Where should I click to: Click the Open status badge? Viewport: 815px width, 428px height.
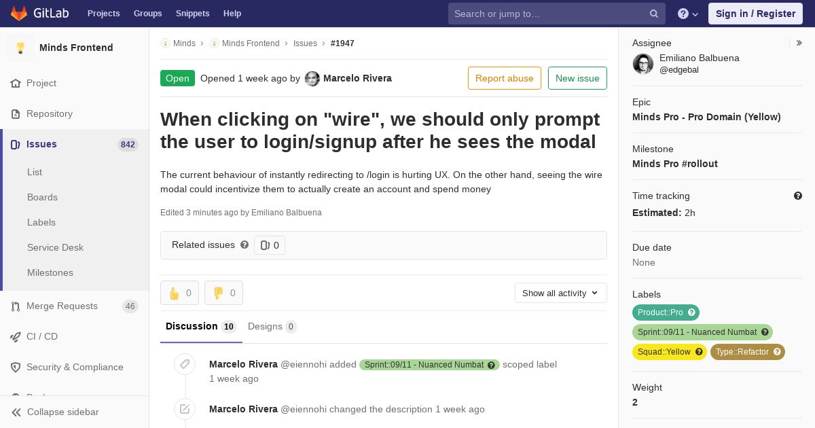click(177, 78)
